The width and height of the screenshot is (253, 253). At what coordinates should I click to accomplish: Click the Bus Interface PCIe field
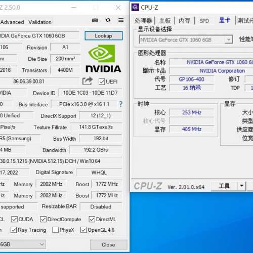84,104
